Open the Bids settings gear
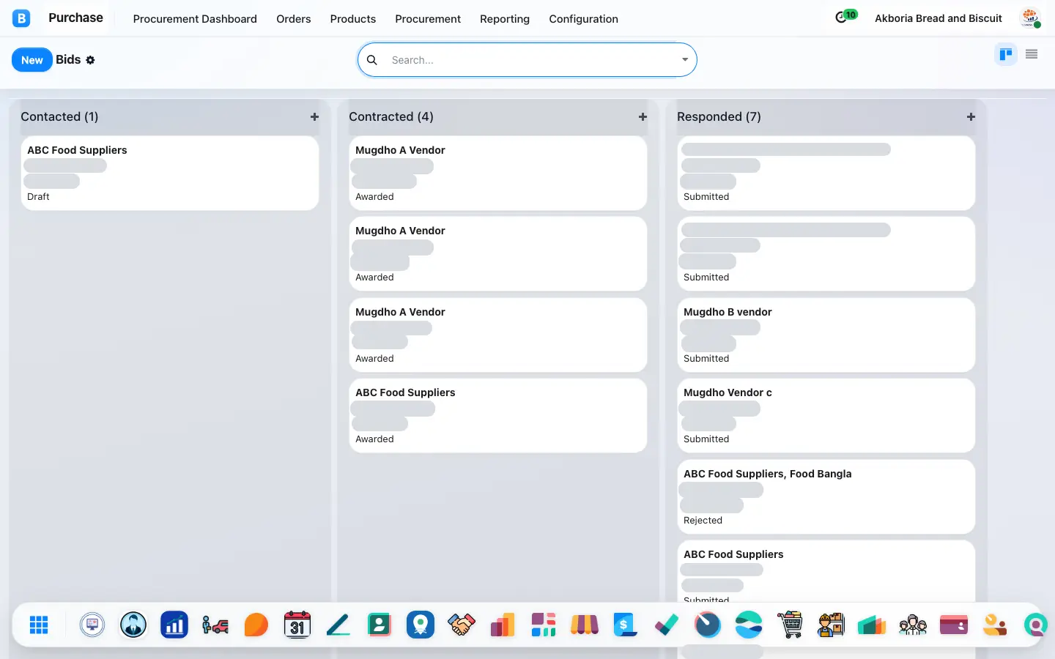The height and width of the screenshot is (659, 1055). pos(90,60)
